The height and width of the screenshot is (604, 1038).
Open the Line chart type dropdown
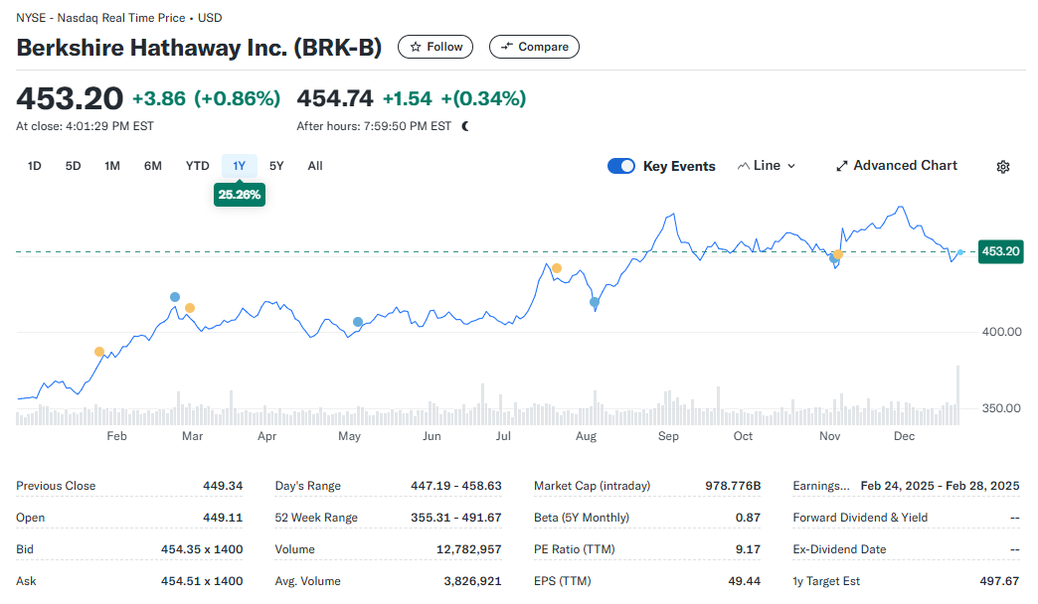tap(767, 166)
